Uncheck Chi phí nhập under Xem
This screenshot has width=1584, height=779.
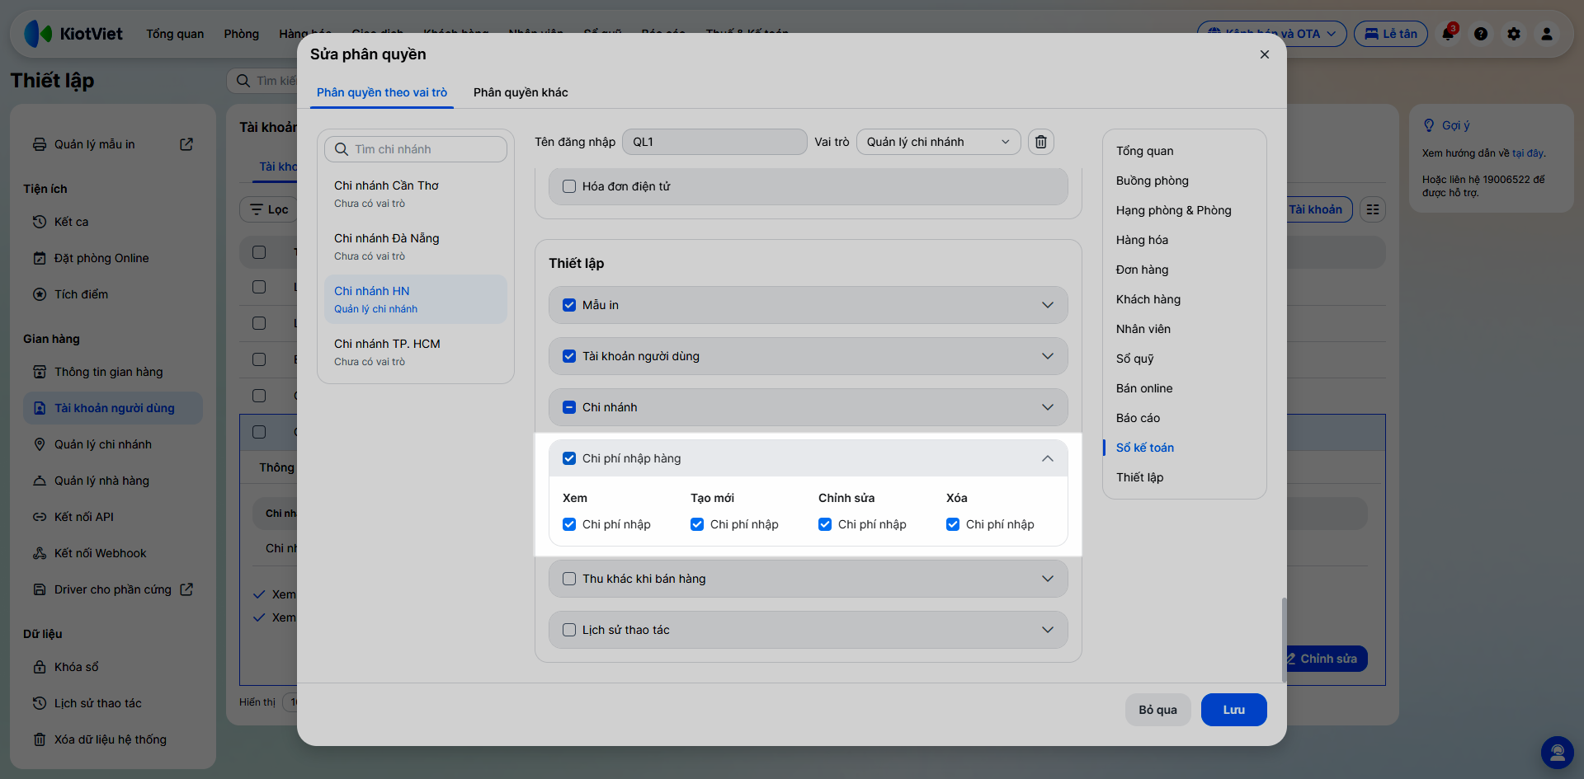point(569,524)
